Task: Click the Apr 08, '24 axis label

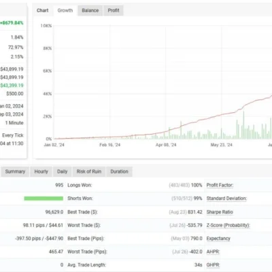Action: click(166, 145)
